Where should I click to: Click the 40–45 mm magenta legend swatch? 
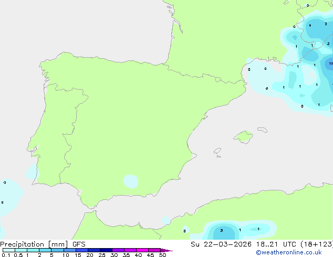[x=142, y=250]
